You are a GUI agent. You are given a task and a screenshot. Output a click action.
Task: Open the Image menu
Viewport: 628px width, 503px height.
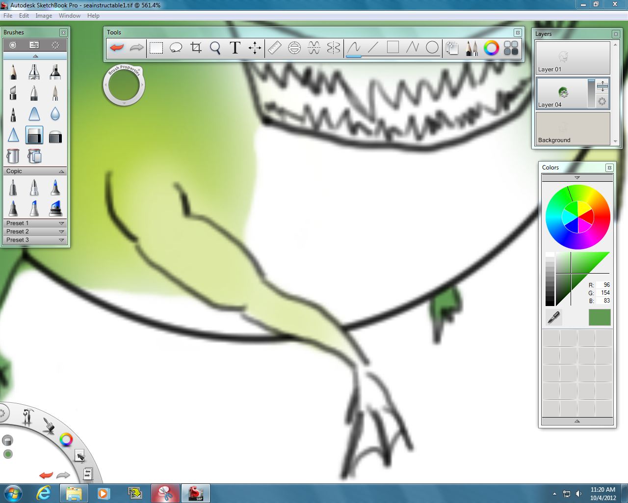point(44,15)
